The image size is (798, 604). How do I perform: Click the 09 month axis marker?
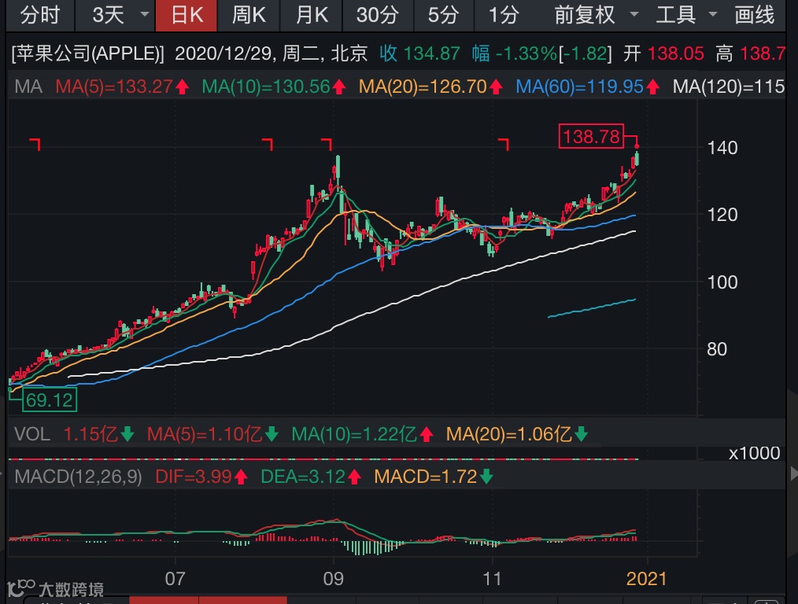[x=334, y=579]
